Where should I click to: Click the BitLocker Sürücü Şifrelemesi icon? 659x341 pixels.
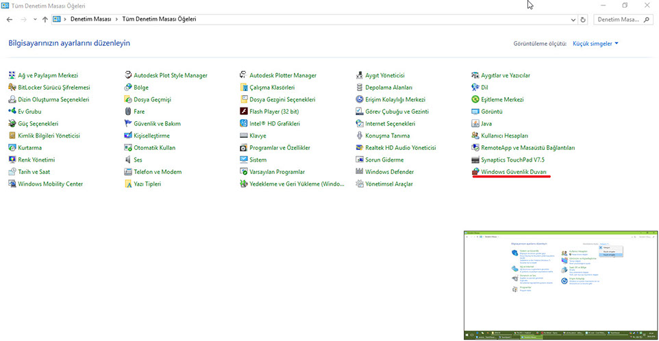point(12,88)
